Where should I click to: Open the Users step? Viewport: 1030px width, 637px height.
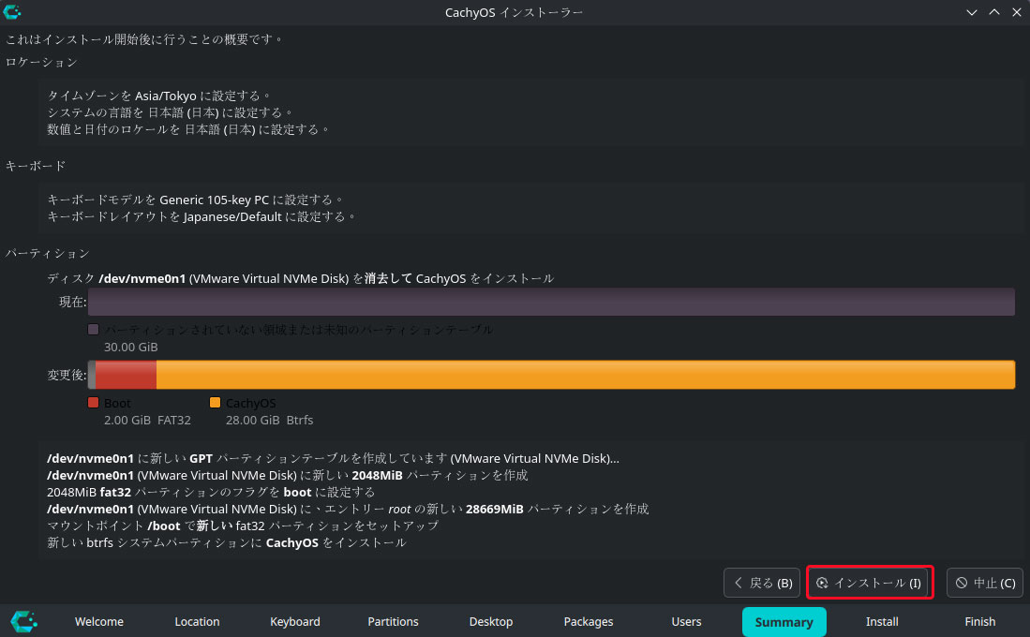[x=686, y=621]
